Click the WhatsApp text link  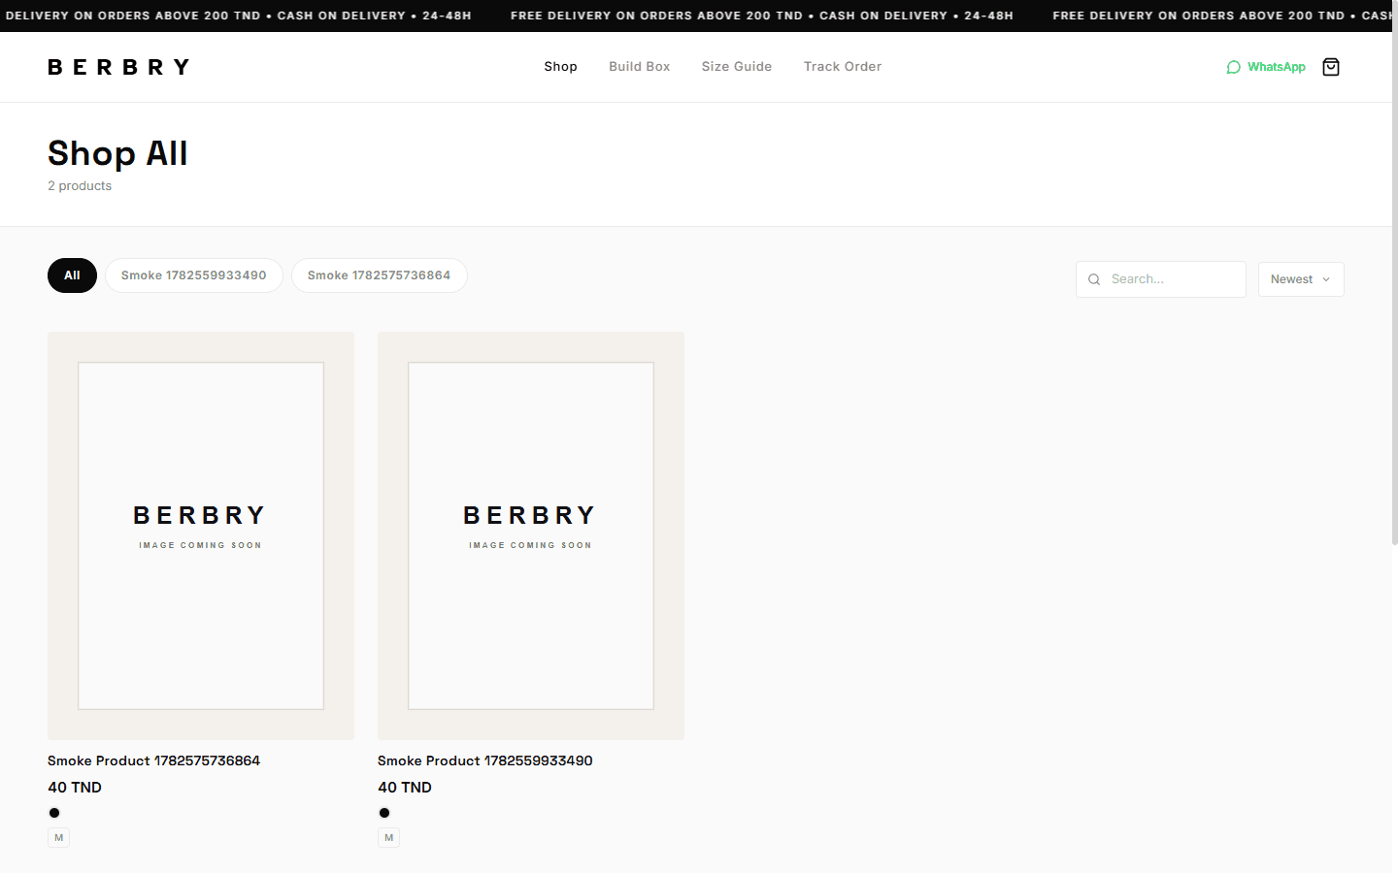click(x=1277, y=67)
